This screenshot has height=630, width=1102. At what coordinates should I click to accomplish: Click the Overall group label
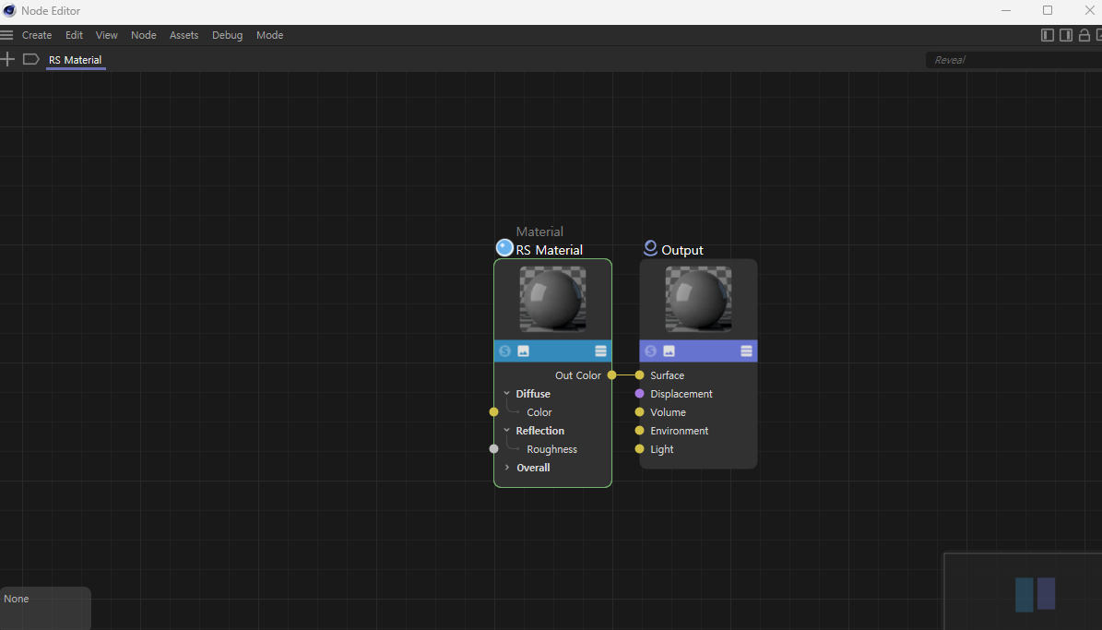tap(533, 468)
